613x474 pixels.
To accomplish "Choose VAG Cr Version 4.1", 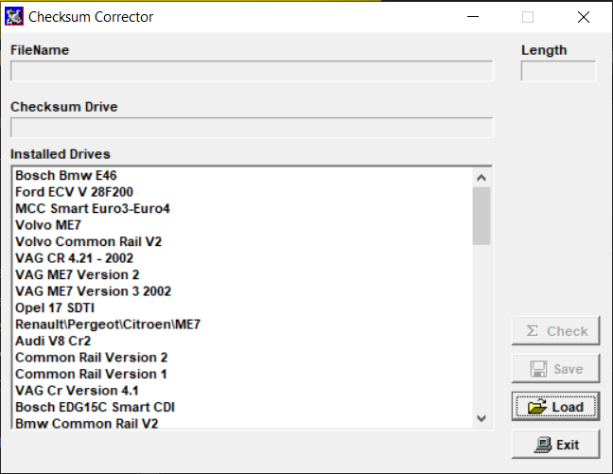I will [243, 391].
